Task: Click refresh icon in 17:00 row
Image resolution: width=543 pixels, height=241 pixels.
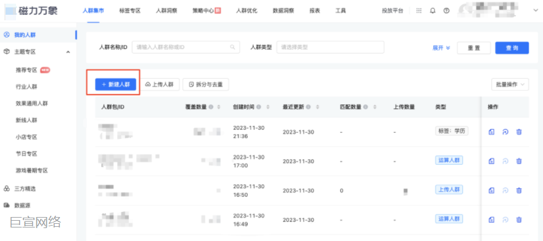Action: coord(505,161)
